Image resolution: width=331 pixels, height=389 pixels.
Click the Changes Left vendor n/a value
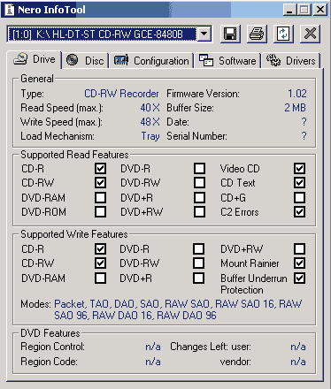pos(298,362)
